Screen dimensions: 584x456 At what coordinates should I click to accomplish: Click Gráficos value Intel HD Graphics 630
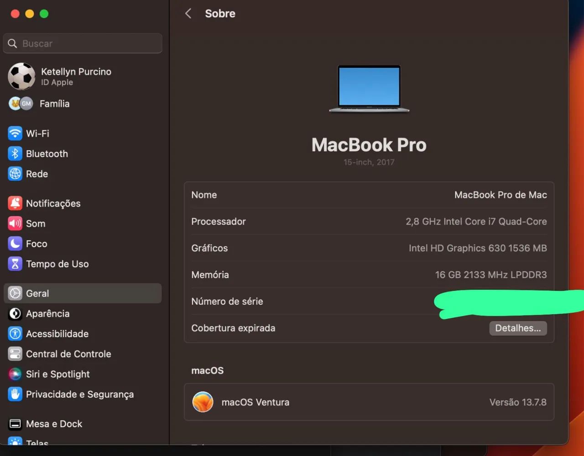pyautogui.click(x=478, y=248)
